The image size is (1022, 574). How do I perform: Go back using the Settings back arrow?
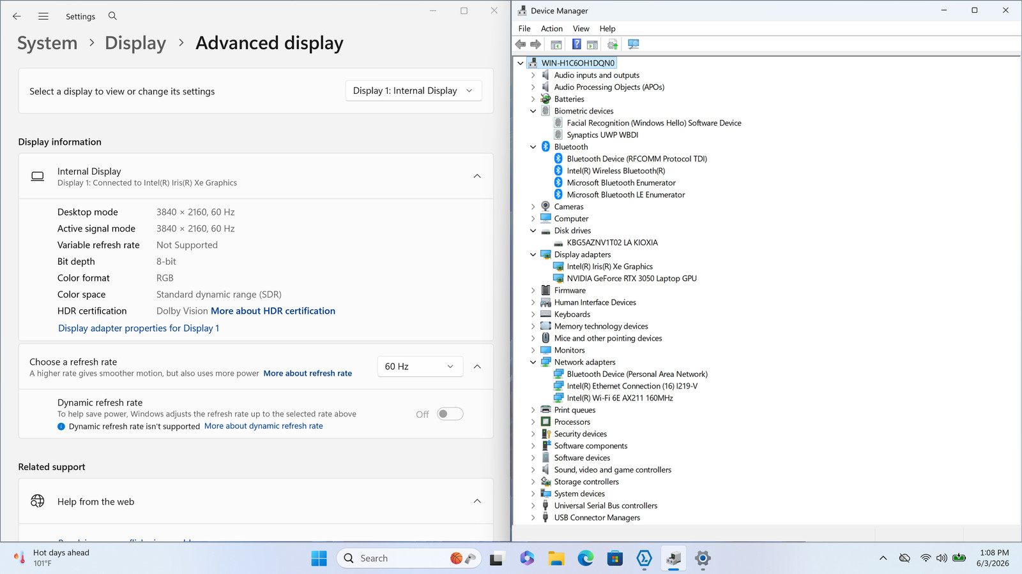[x=17, y=16]
